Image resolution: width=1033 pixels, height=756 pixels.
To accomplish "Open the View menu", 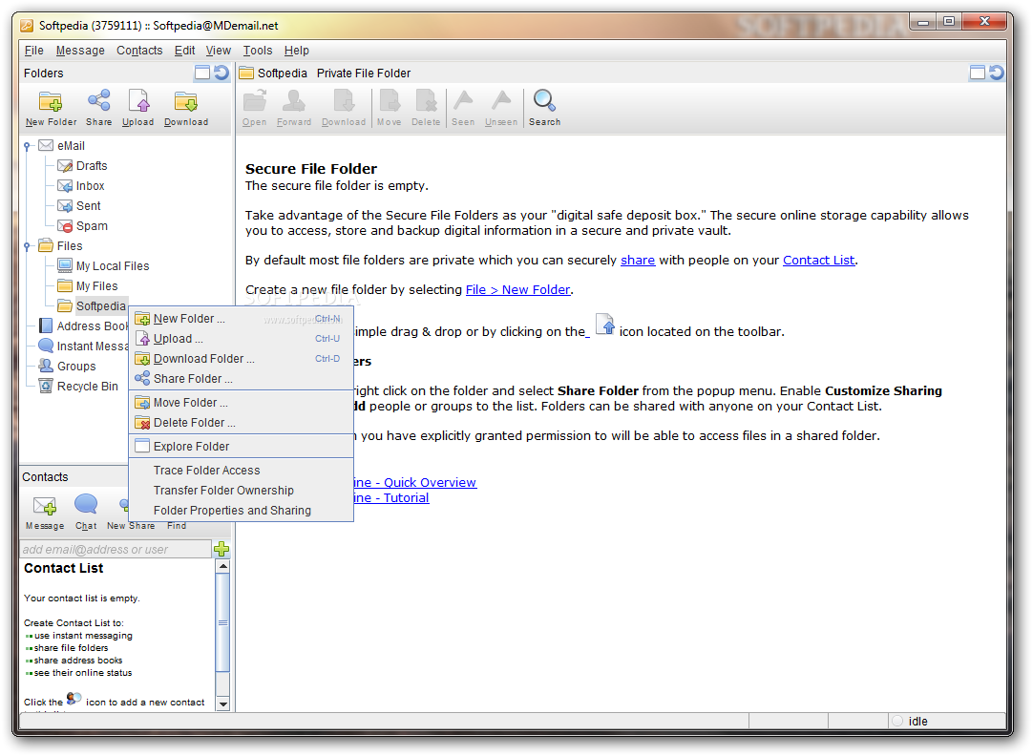I will (218, 50).
